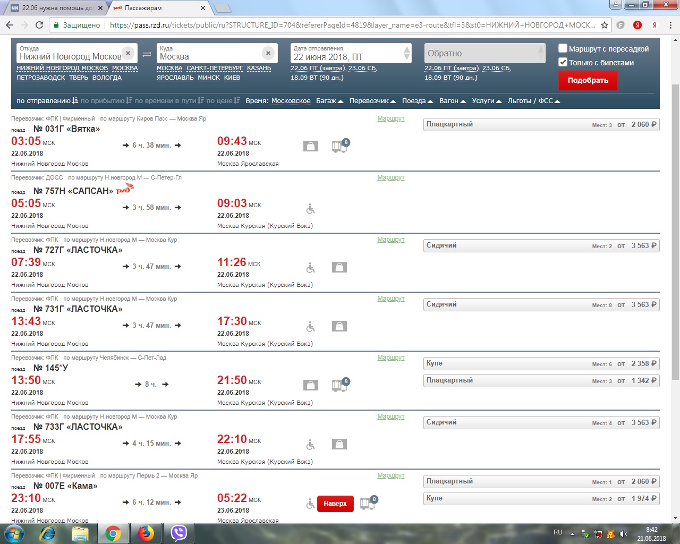Open the red Yandex extension icon
The height and width of the screenshot is (544, 680).
point(637,25)
